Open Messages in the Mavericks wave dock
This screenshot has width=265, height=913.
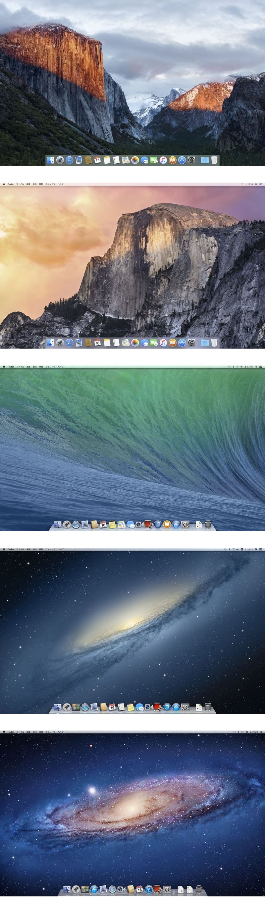click(131, 525)
